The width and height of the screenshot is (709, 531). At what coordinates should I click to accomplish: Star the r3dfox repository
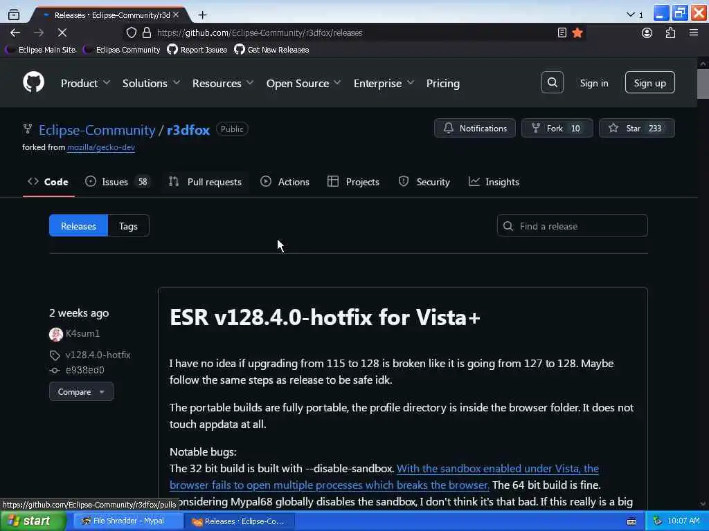pyautogui.click(x=637, y=128)
